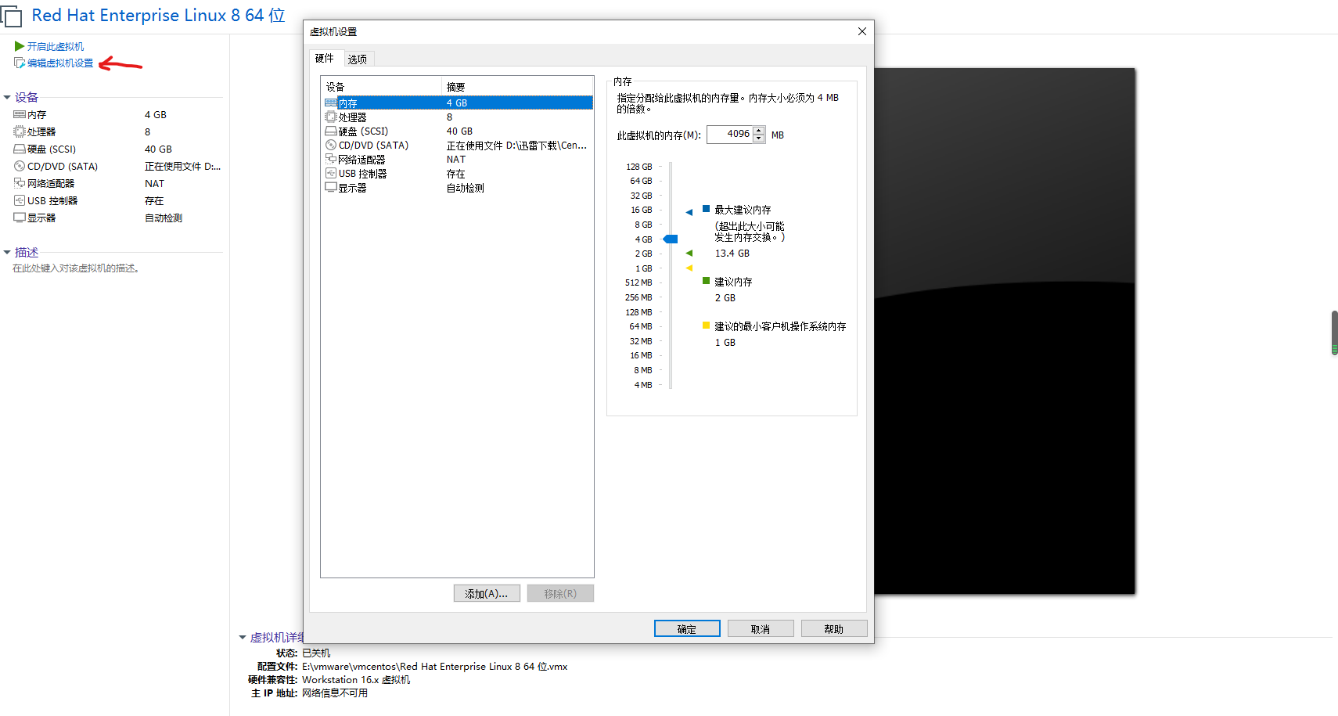
Task: Click the 取消 button
Action: tap(761, 629)
